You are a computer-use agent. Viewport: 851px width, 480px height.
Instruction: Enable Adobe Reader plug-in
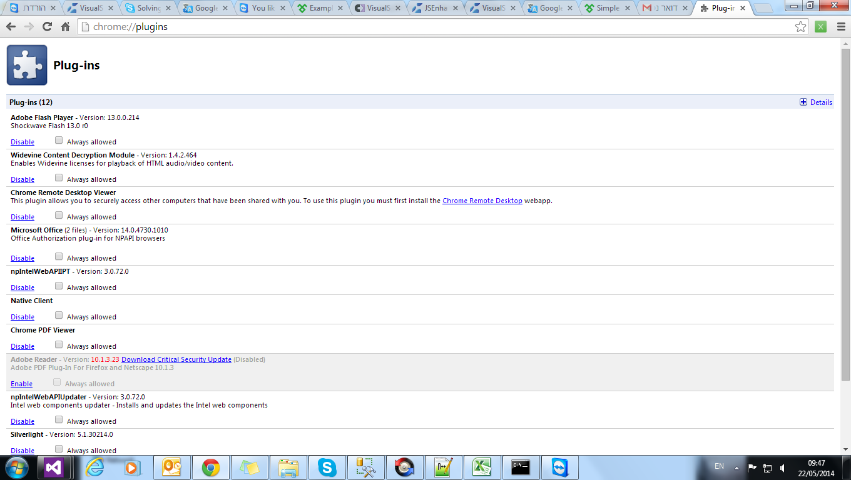point(21,384)
